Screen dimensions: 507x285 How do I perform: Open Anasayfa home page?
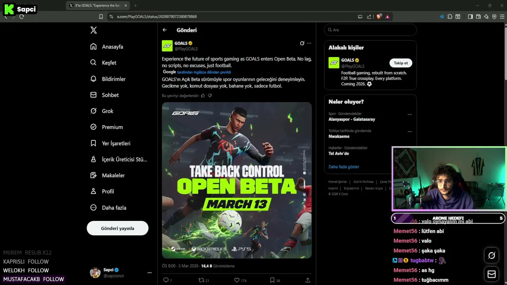pyautogui.click(x=107, y=47)
